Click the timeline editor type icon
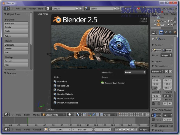Screen dimensions: 180x135 click(x=7, y=130)
